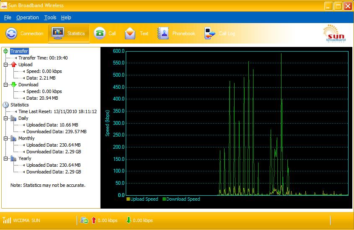Collapse the Download tree node

(x=5, y=85)
